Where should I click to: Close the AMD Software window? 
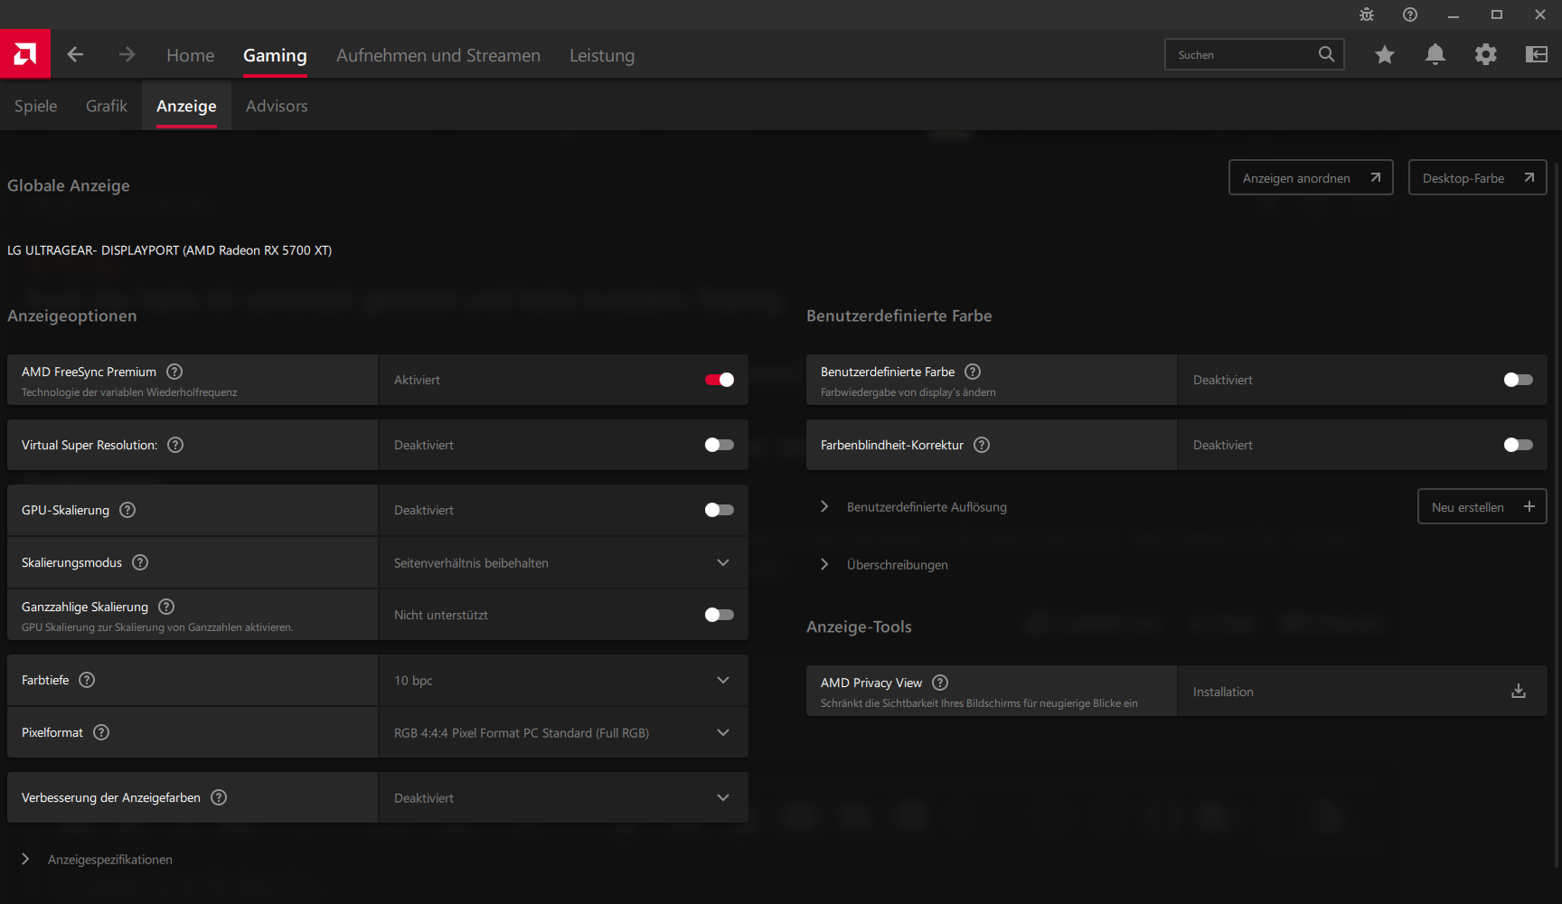click(x=1540, y=14)
